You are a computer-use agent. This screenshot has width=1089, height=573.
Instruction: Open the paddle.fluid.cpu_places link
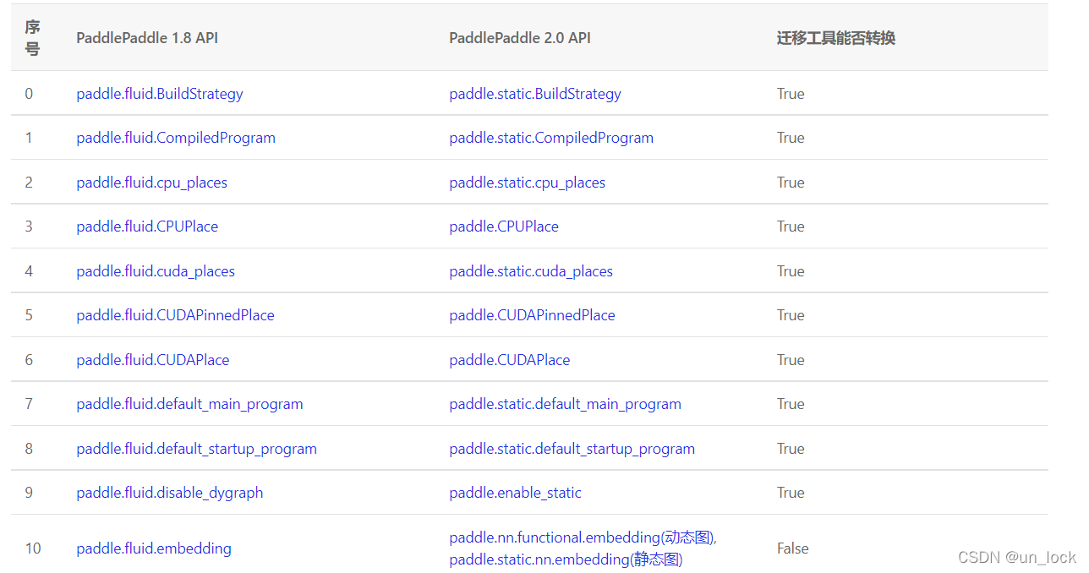tap(152, 183)
